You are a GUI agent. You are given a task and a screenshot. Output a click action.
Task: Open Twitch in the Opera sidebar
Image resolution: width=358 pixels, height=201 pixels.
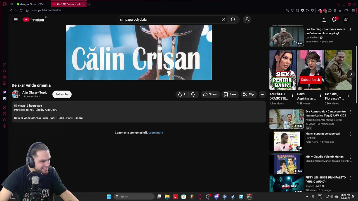(4, 92)
